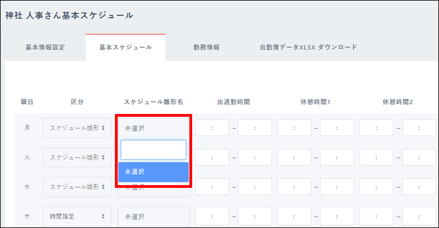Click Wednesday's 休憩時間1 end field
This screenshot has width=439, height=228.
click(337, 187)
